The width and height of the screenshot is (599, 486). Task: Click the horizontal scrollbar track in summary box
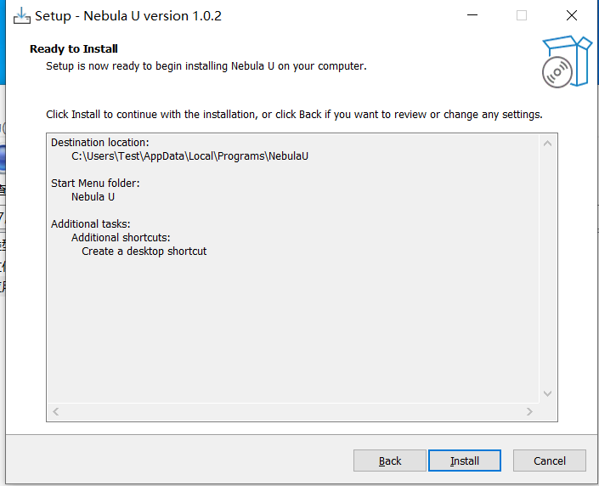tap(292, 411)
